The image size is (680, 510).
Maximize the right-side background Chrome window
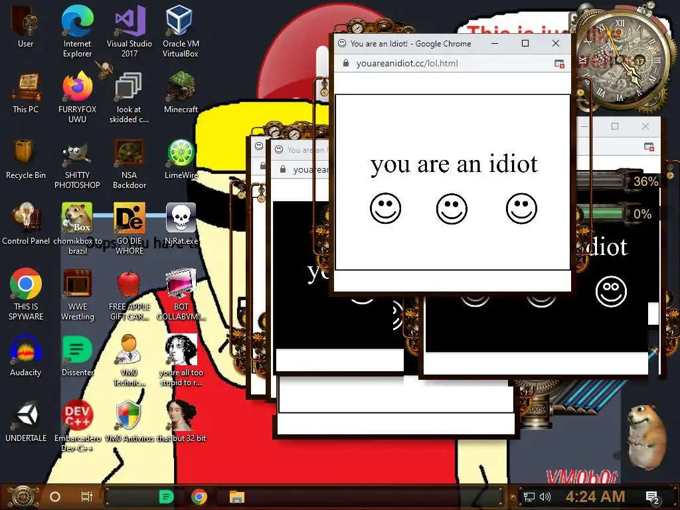[x=614, y=126]
